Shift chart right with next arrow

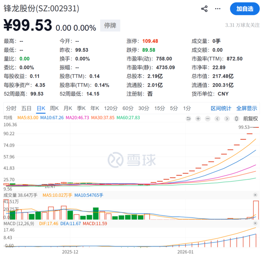pyautogui.click(x=227, y=118)
